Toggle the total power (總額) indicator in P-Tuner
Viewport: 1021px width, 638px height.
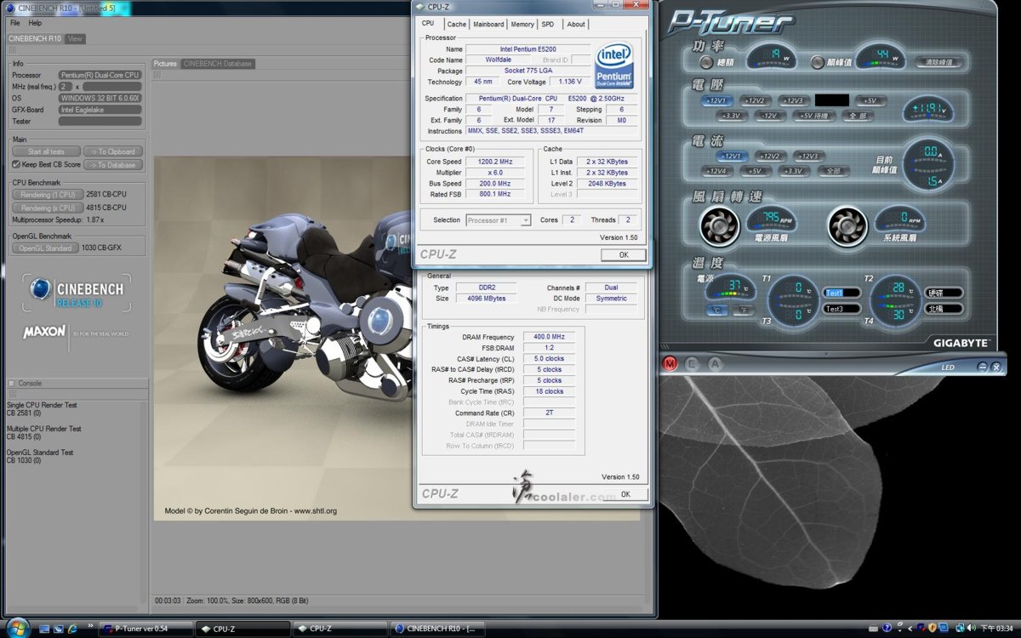pos(705,62)
